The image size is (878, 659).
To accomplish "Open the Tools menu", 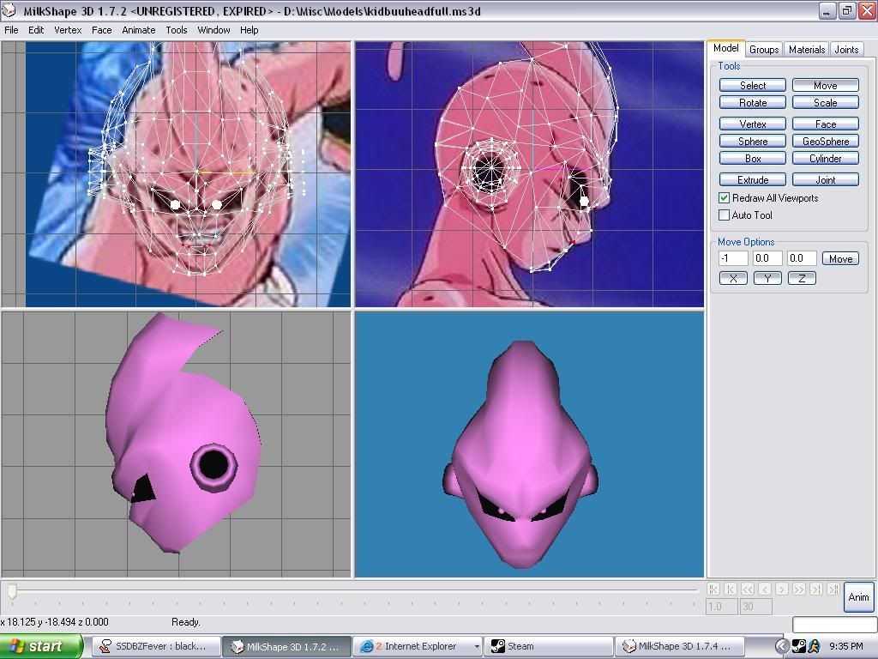I will click(x=177, y=30).
